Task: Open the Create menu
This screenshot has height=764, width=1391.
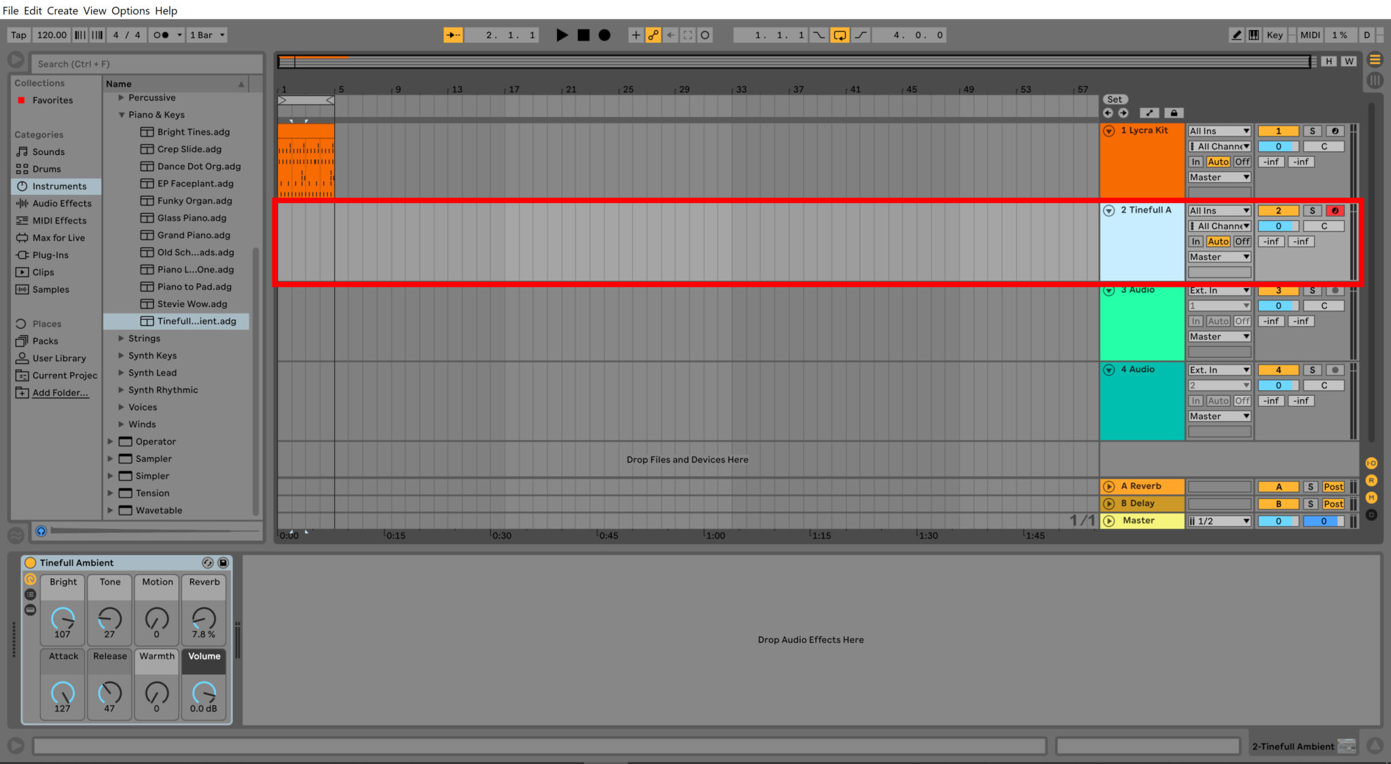Action: click(x=62, y=10)
